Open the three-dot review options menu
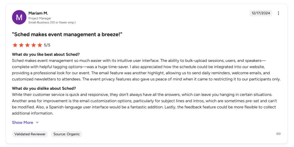This screenshot has height=147, width=294. [278, 13]
